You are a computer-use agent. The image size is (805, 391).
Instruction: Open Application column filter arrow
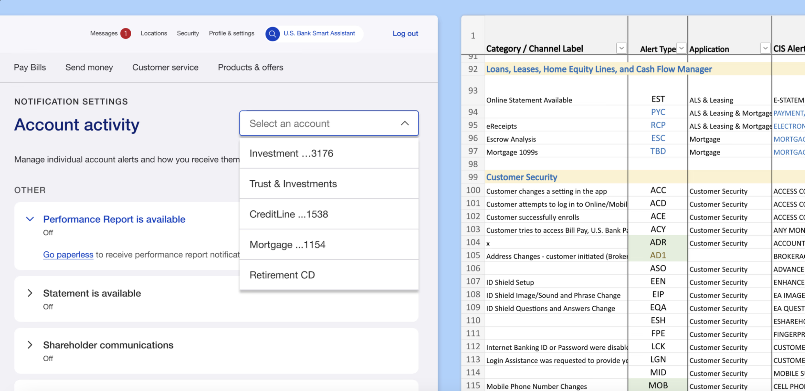[x=765, y=48]
